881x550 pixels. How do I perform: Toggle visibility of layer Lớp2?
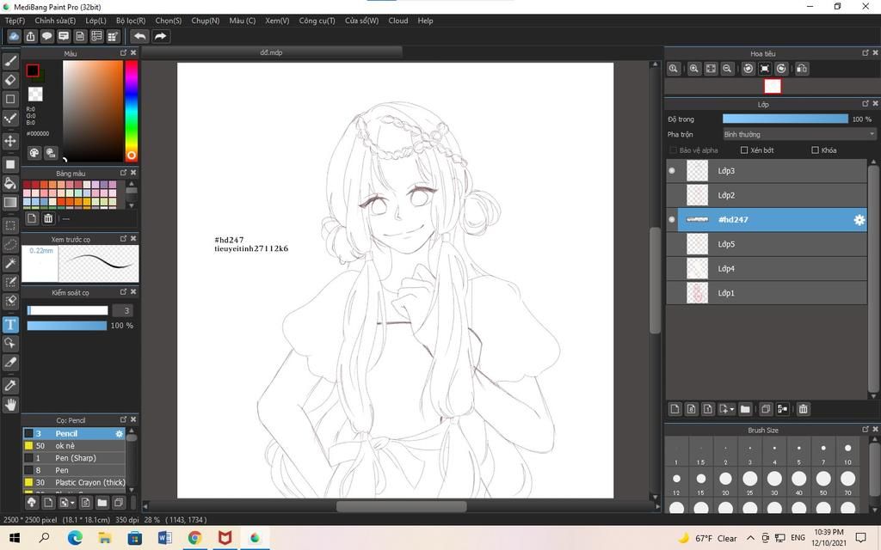click(x=672, y=195)
